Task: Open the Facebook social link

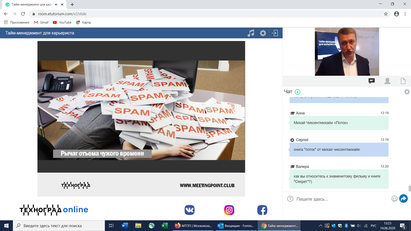Action: click(262, 210)
